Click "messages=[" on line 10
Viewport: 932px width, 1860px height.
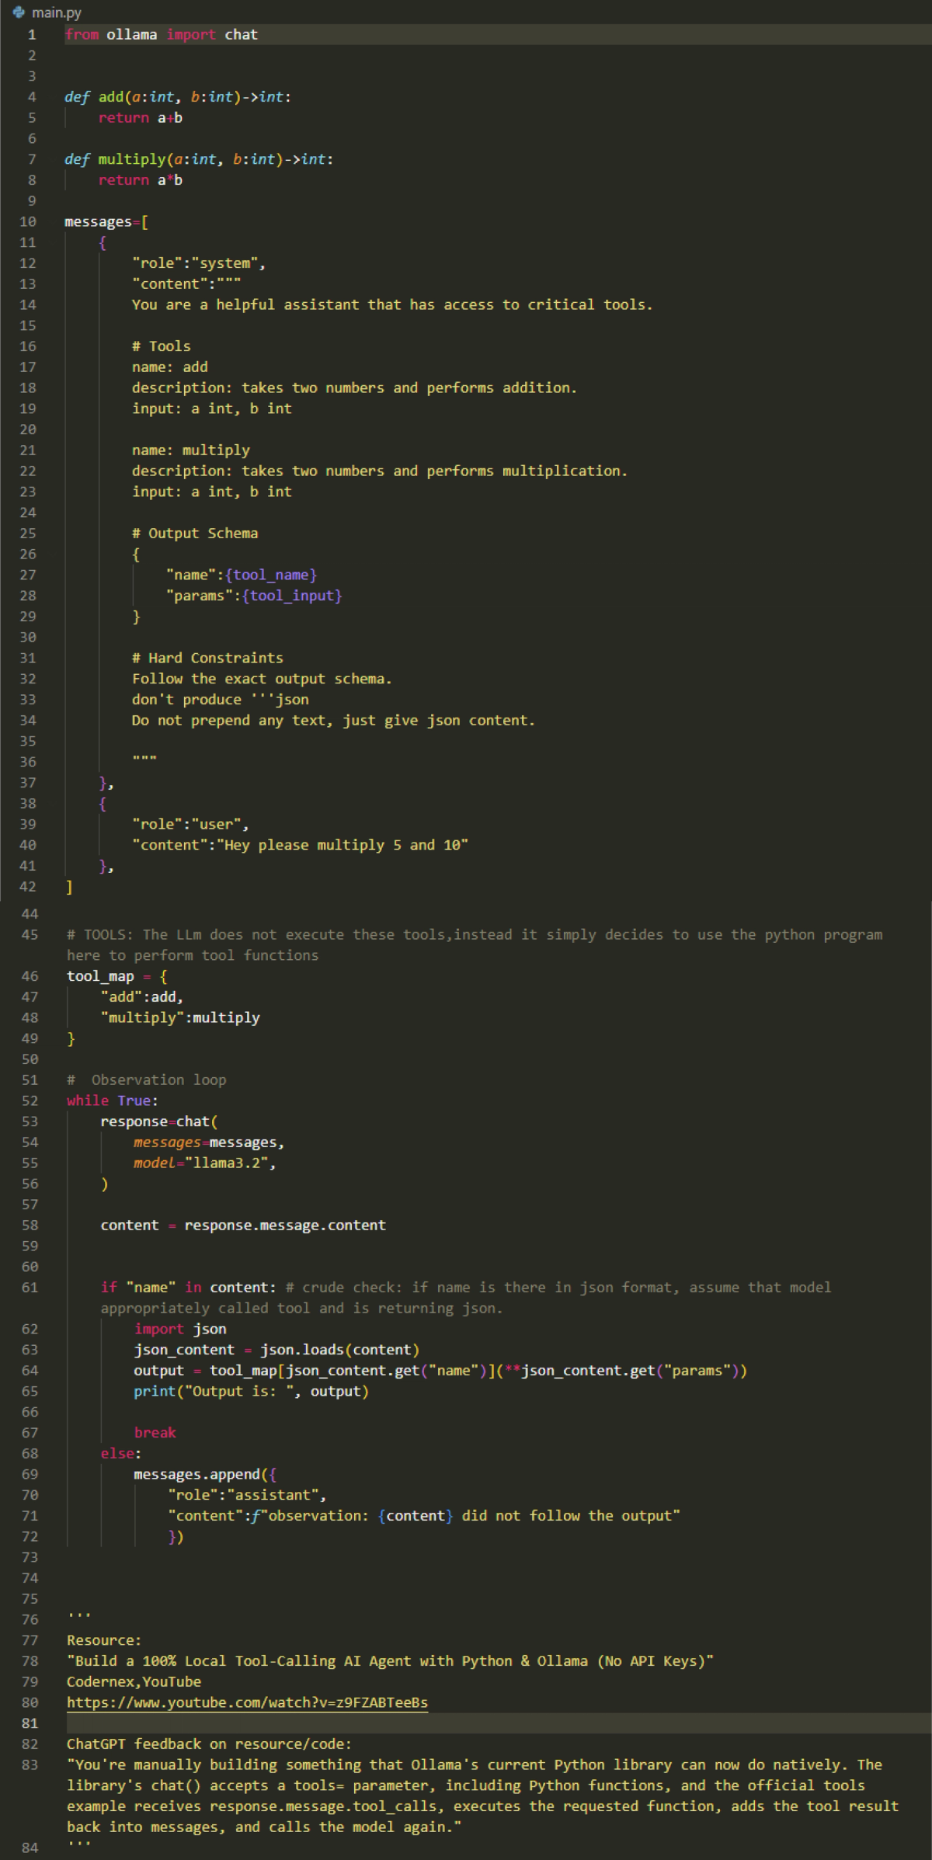click(x=106, y=222)
